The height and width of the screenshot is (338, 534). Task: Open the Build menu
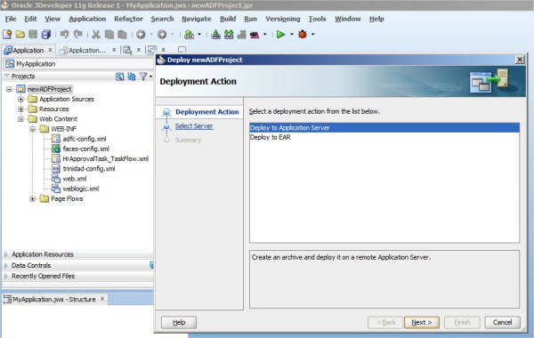228,19
